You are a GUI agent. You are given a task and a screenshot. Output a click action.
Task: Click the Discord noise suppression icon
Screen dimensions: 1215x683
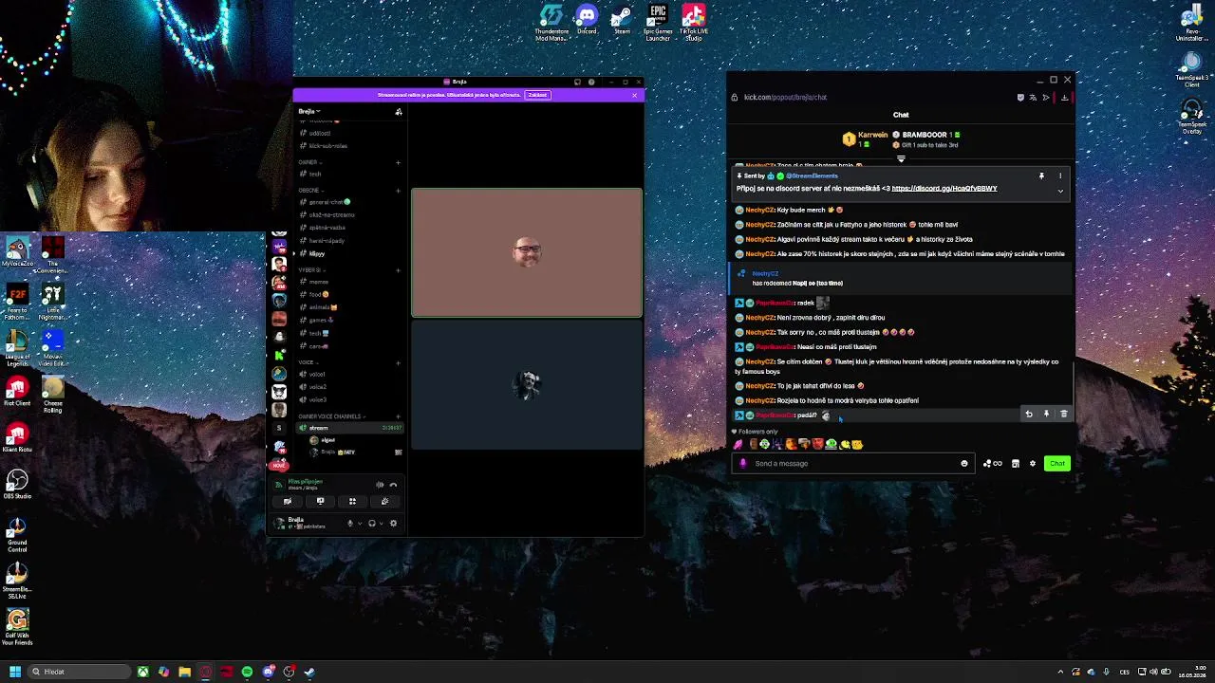point(380,485)
